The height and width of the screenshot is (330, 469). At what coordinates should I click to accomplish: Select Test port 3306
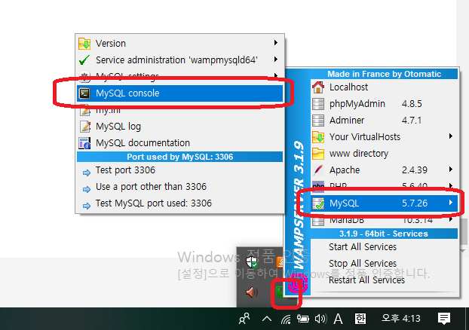pyautogui.click(x=179, y=170)
